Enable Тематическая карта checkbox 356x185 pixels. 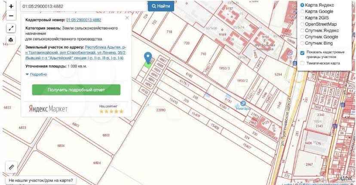[302, 63]
